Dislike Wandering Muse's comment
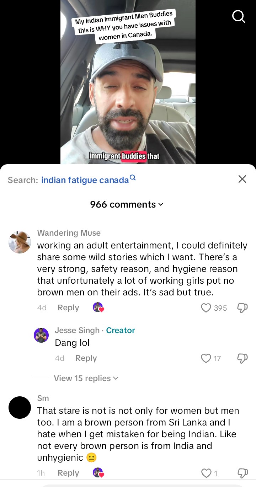 coord(242,308)
